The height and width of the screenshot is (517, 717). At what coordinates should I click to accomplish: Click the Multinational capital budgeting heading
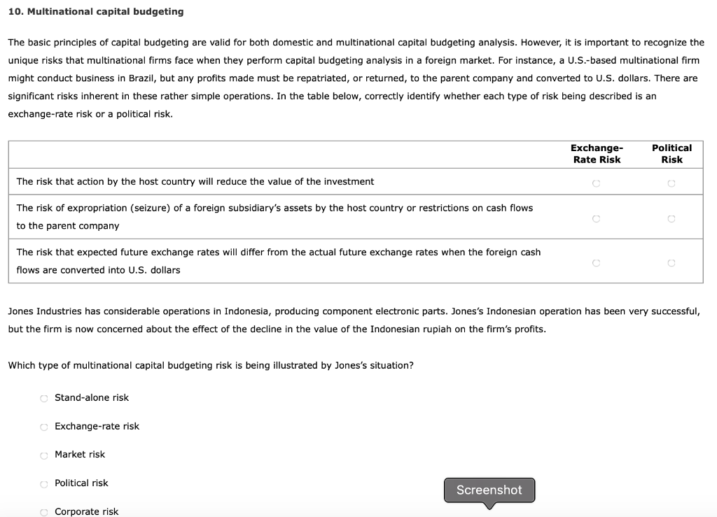[97, 11]
